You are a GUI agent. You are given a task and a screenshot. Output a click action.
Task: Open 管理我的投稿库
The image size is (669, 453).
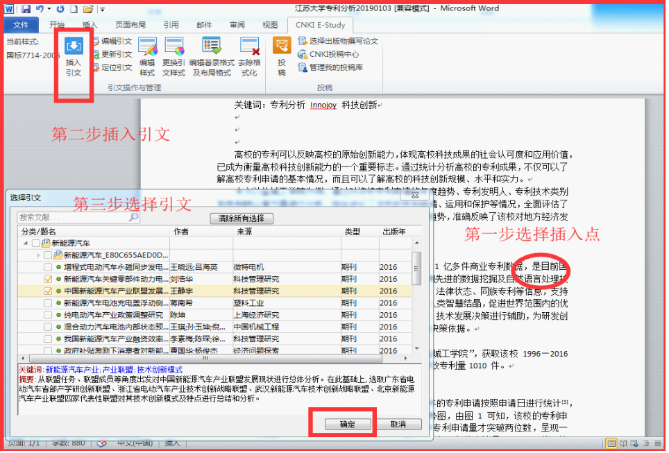(x=330, y=67)
